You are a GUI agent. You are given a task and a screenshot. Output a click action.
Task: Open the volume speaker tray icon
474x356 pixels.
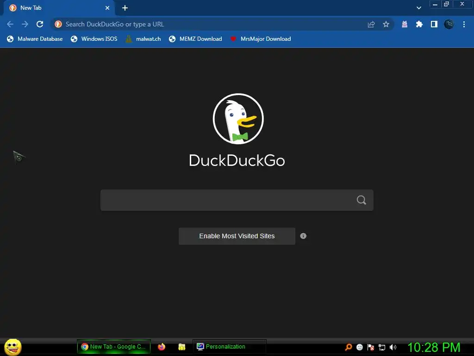(393, 347)
